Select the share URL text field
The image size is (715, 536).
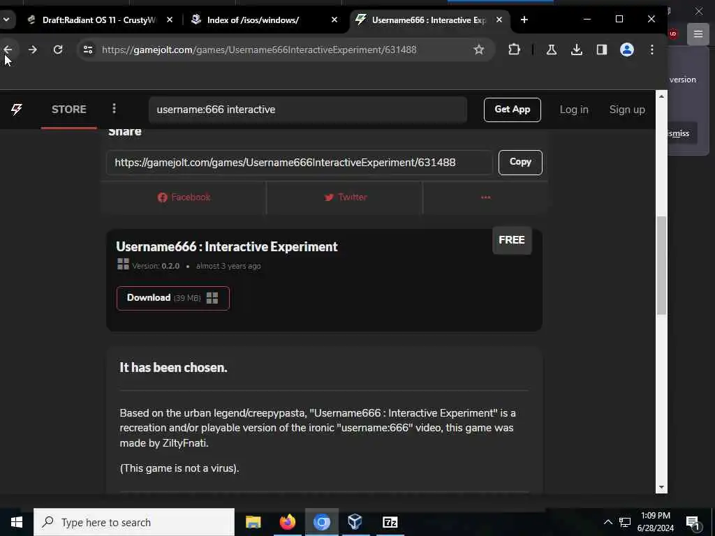(x=299, y=162)
